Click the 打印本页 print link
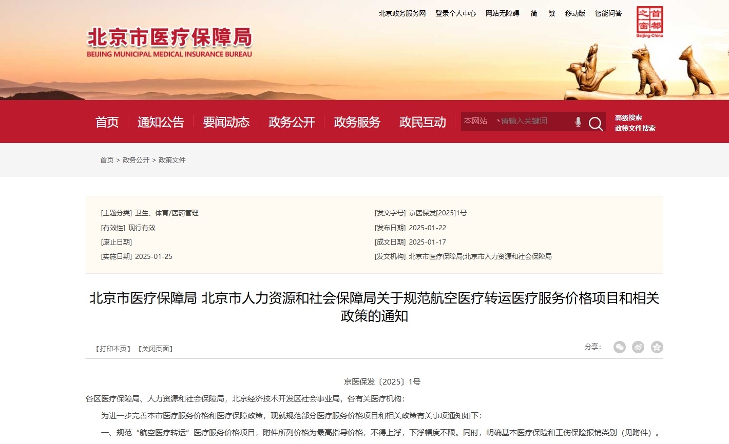The height and width of the screenshot is (444, 729). pyautogui.click(x=113, y=349)
